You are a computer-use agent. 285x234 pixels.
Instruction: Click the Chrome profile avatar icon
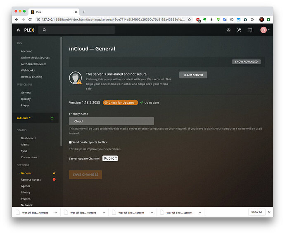coord(261,19)
